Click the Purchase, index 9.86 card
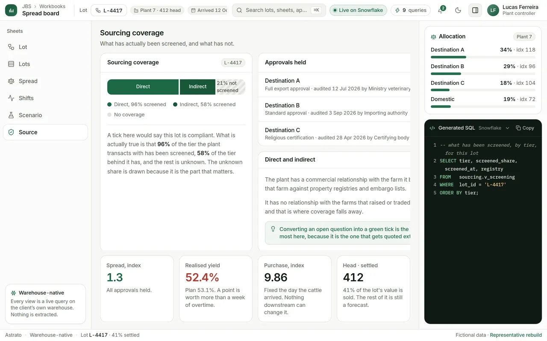 294,289
